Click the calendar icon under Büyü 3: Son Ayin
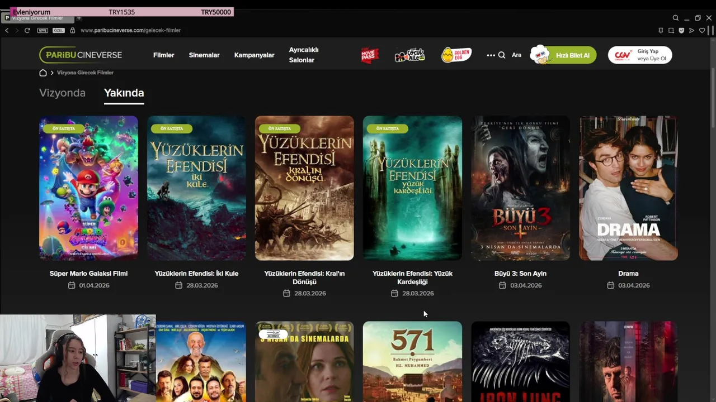The image size is (716, 402). click(x=503, y=285)
